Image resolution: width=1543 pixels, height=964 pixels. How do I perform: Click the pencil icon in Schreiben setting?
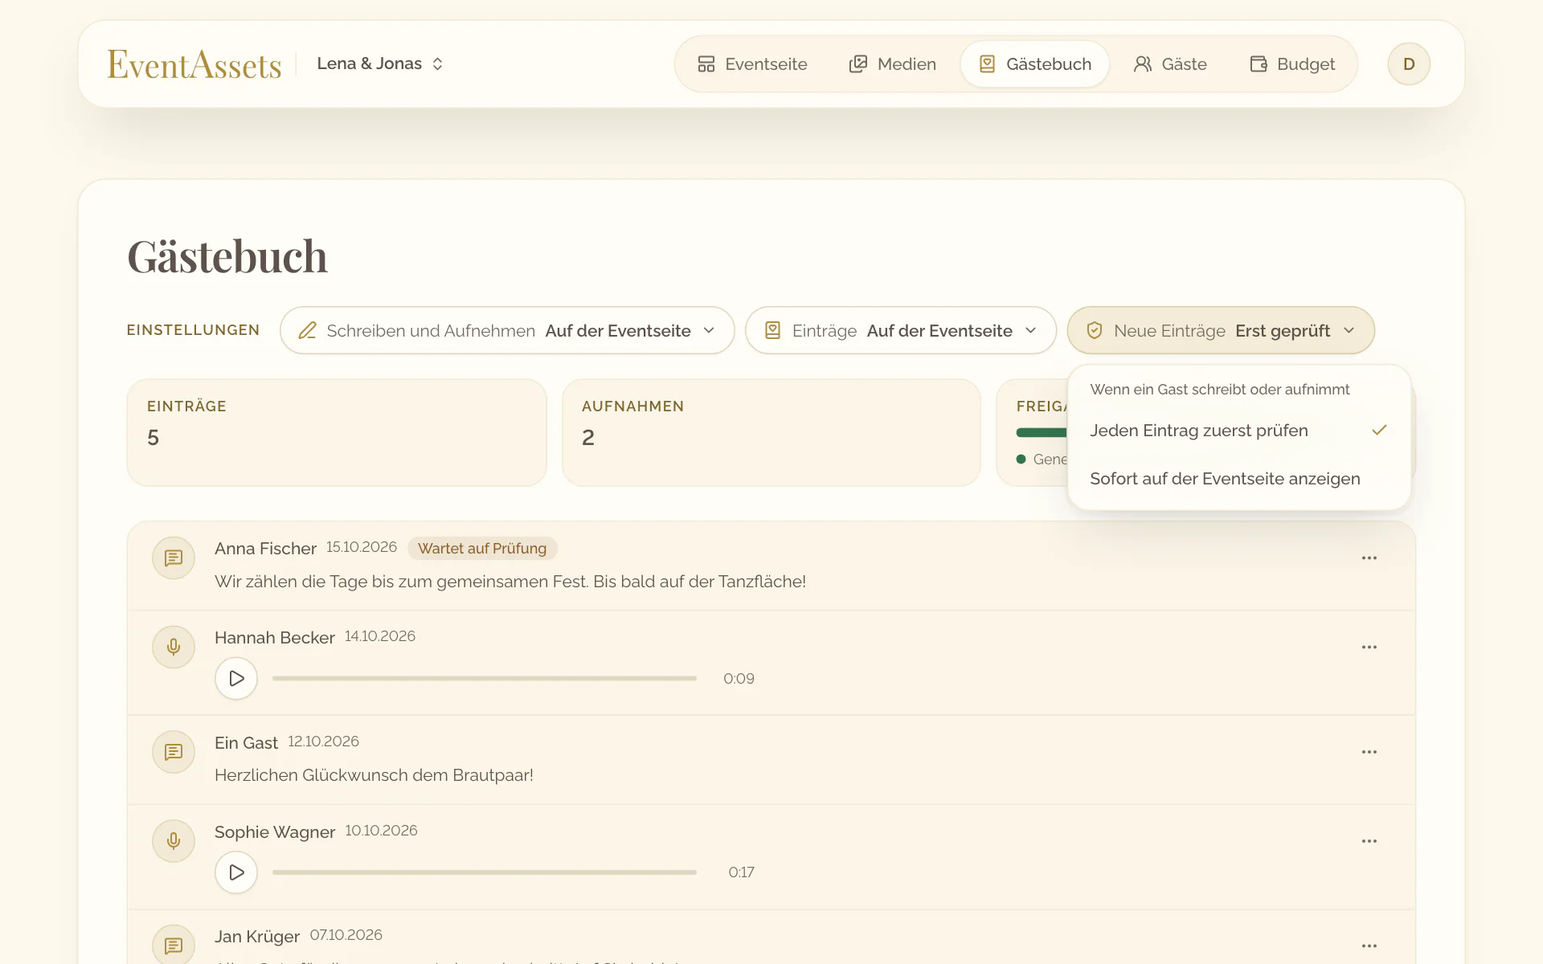307,330
